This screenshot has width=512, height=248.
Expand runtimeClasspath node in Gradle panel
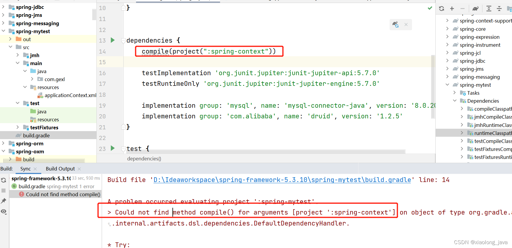(x=462, y=133)
